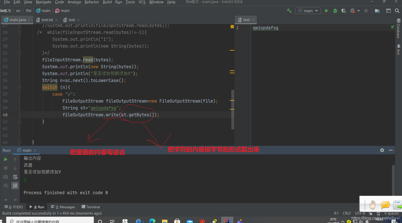The width and height of the screenshot is (402, 223).
Task: Open Run Anything toolbar icon
Action: pyautogui.click(x=388, y=11)
